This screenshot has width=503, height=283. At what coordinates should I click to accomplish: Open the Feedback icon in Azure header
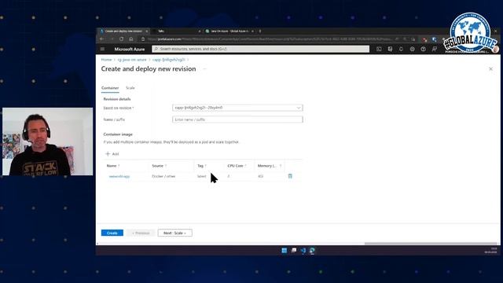(435, 49)
